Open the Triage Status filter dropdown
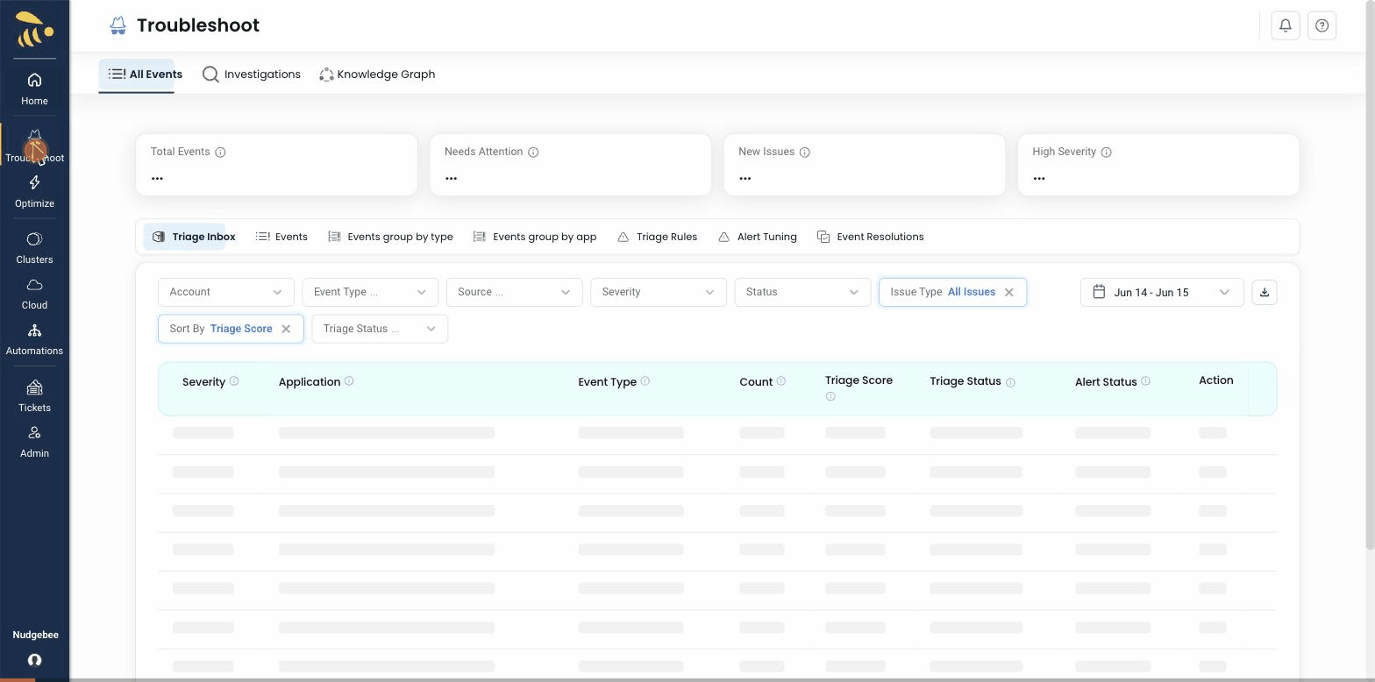This screenshot has height=682, width=1375. click(x=380, y=329)
